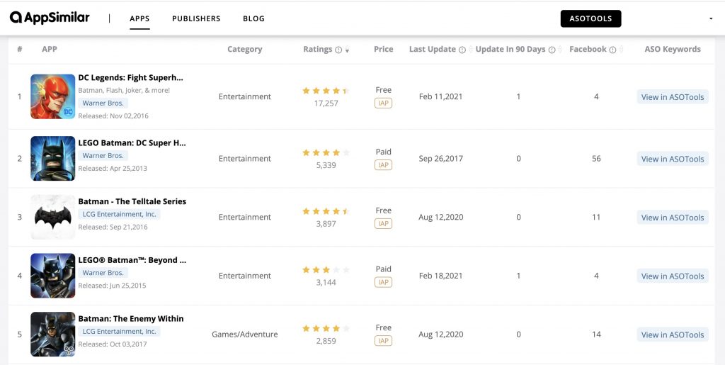
Task: View Batman - The Telltale Series in ASOTools
Action: click(673, 218)
